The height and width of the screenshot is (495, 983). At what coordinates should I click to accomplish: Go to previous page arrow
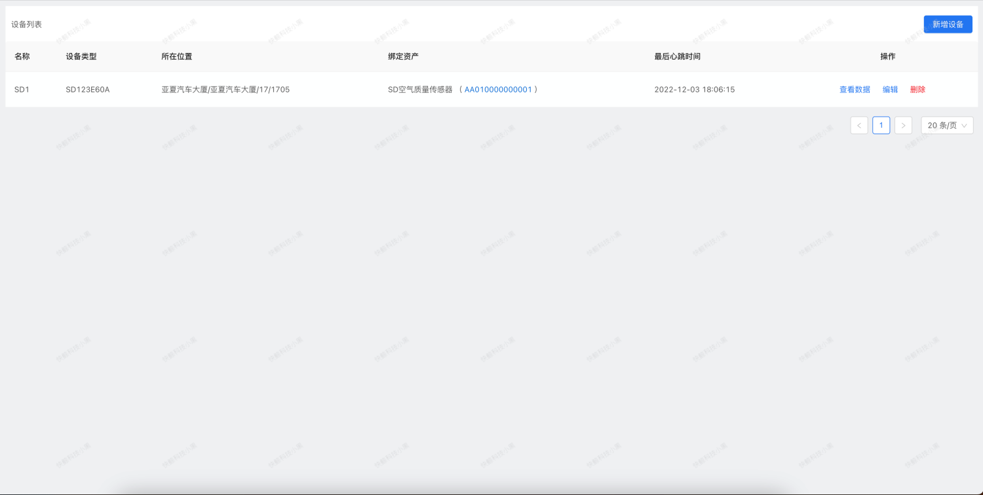859,125
